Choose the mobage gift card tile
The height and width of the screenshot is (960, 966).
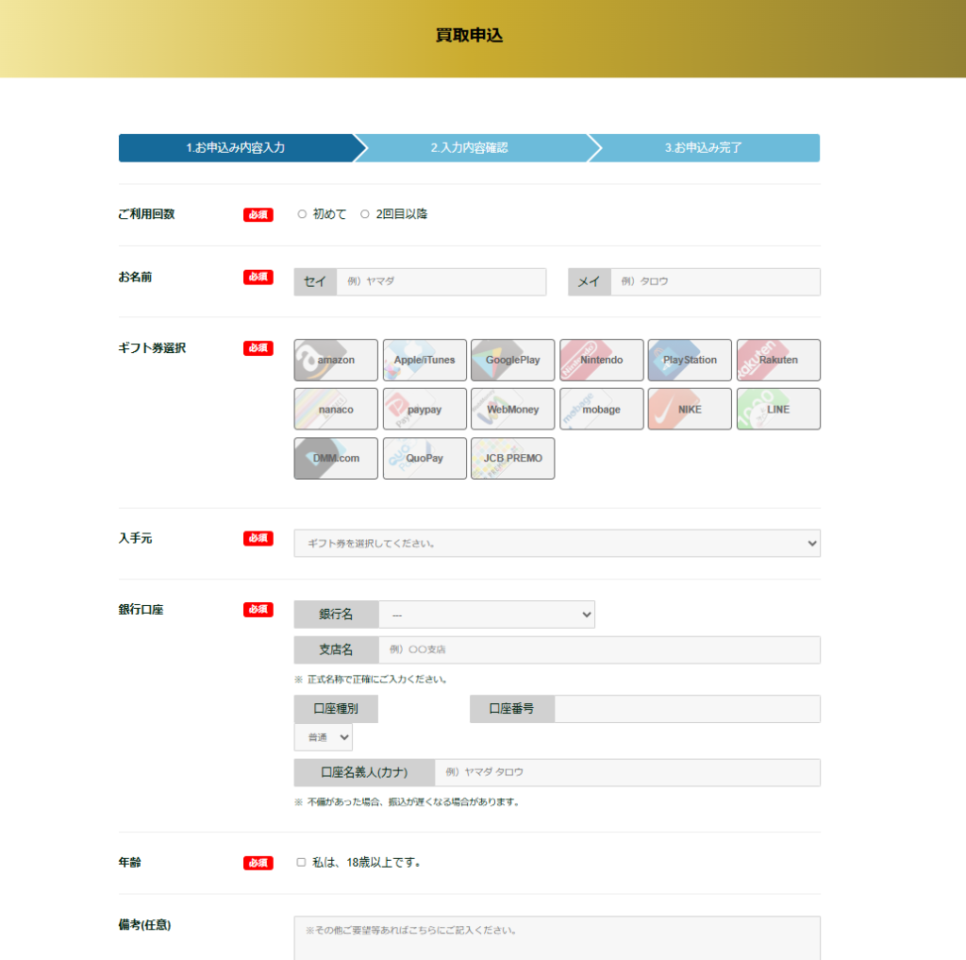tap(601, 409)
